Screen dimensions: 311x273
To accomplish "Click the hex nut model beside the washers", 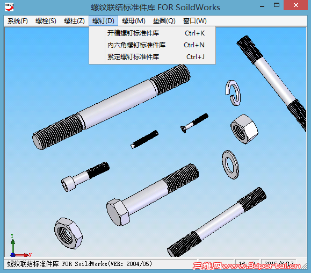I will [x=244, y=129].
